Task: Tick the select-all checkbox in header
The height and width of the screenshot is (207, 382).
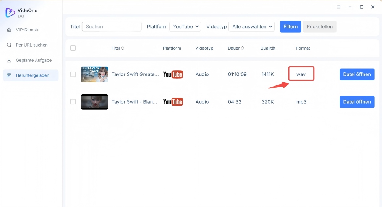Action: pyautogui.click(x=73, y=48)
